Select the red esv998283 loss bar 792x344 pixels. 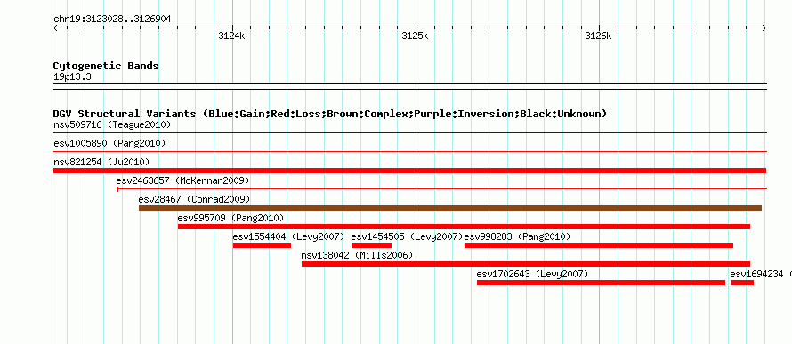[599, 245]
